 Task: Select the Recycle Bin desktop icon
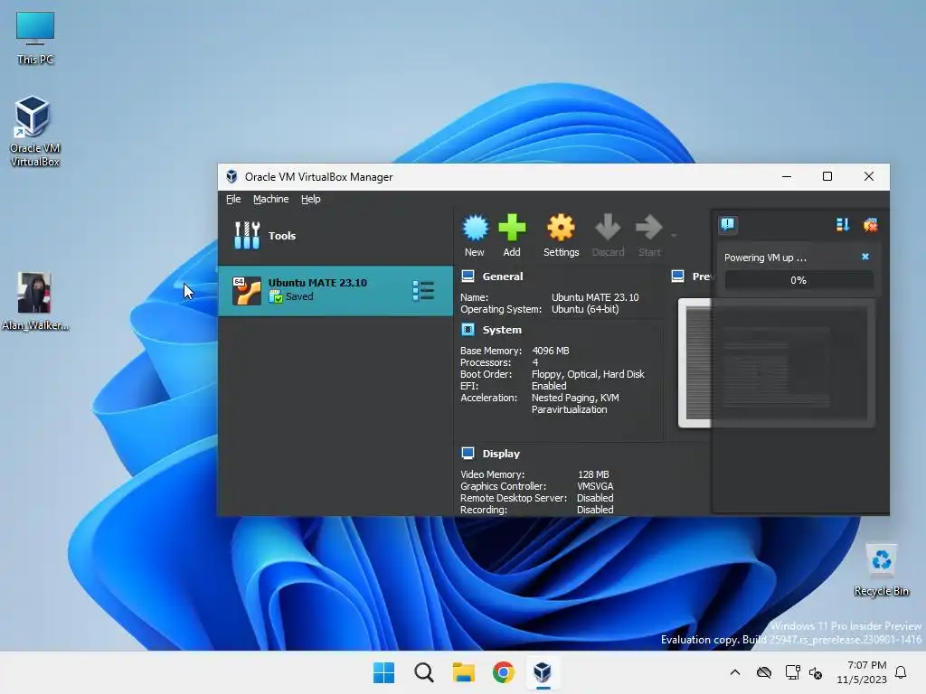(x=881, y=569)
